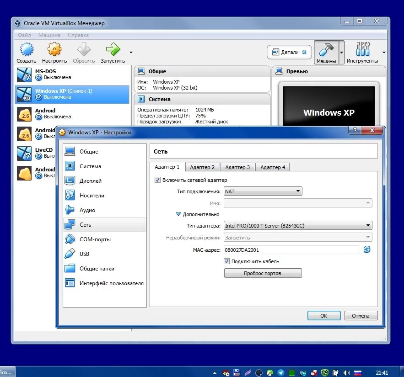Select the MS-DOS virtual machine

coord(72,74)
